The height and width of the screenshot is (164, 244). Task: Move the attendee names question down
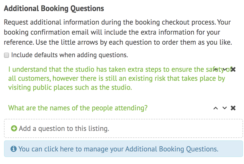224,108
